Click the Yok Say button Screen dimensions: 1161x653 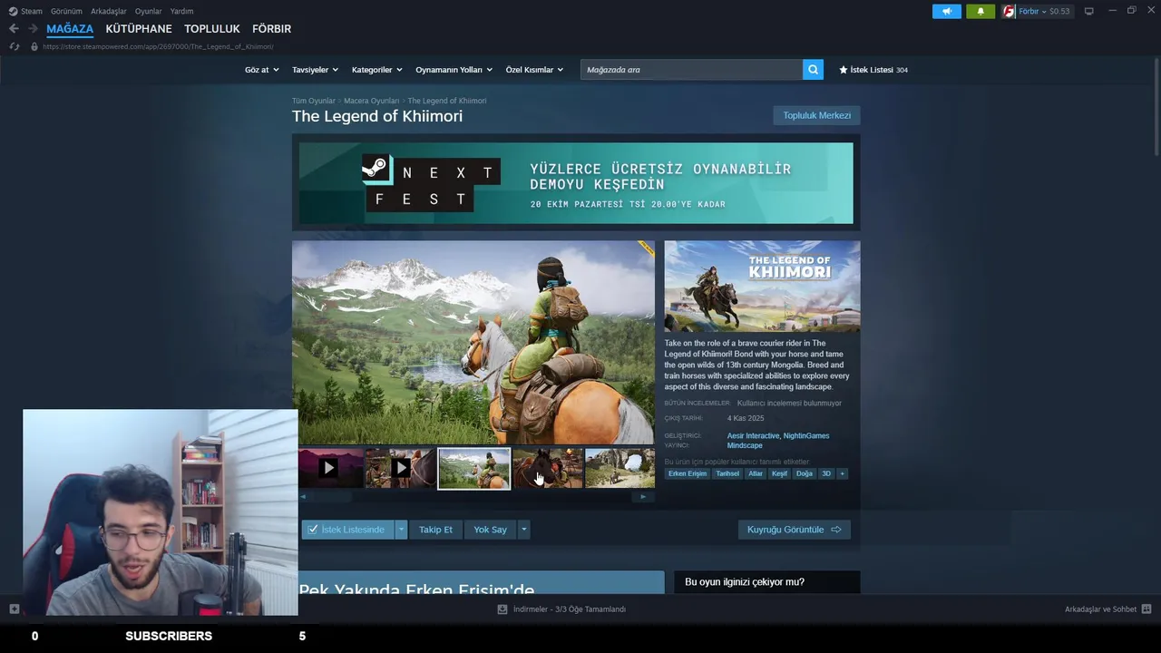(x=490, y=530)
